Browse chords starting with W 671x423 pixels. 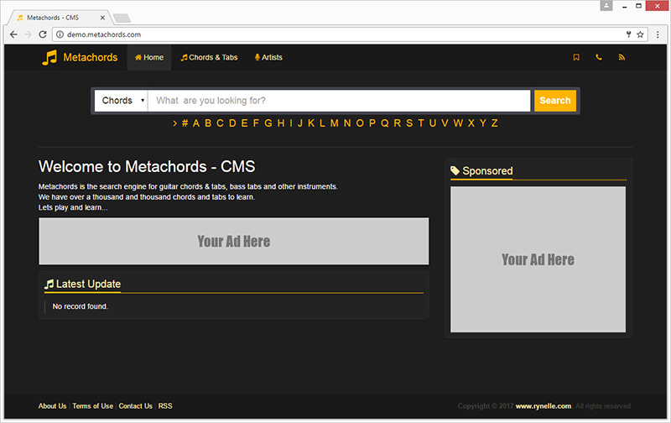click(458, 123)
